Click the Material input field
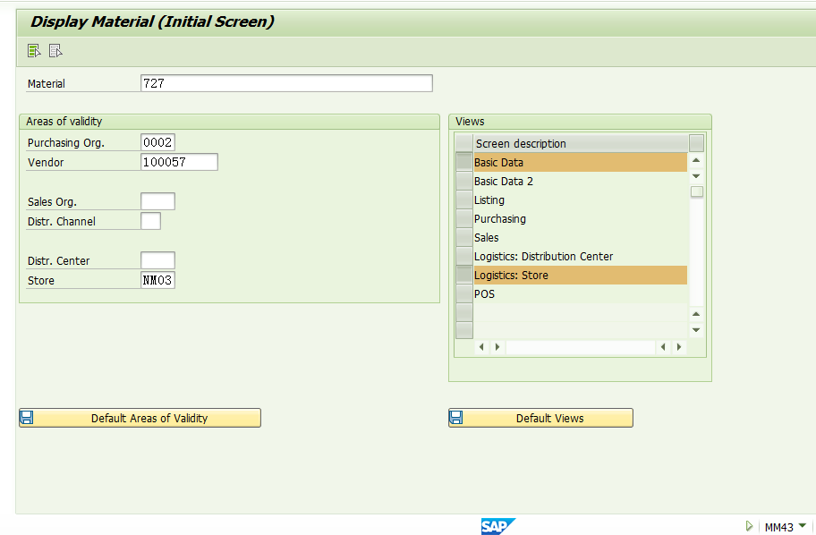Viewport: 816px width, 535px height. pyautogui.click(x=286, y=83)
